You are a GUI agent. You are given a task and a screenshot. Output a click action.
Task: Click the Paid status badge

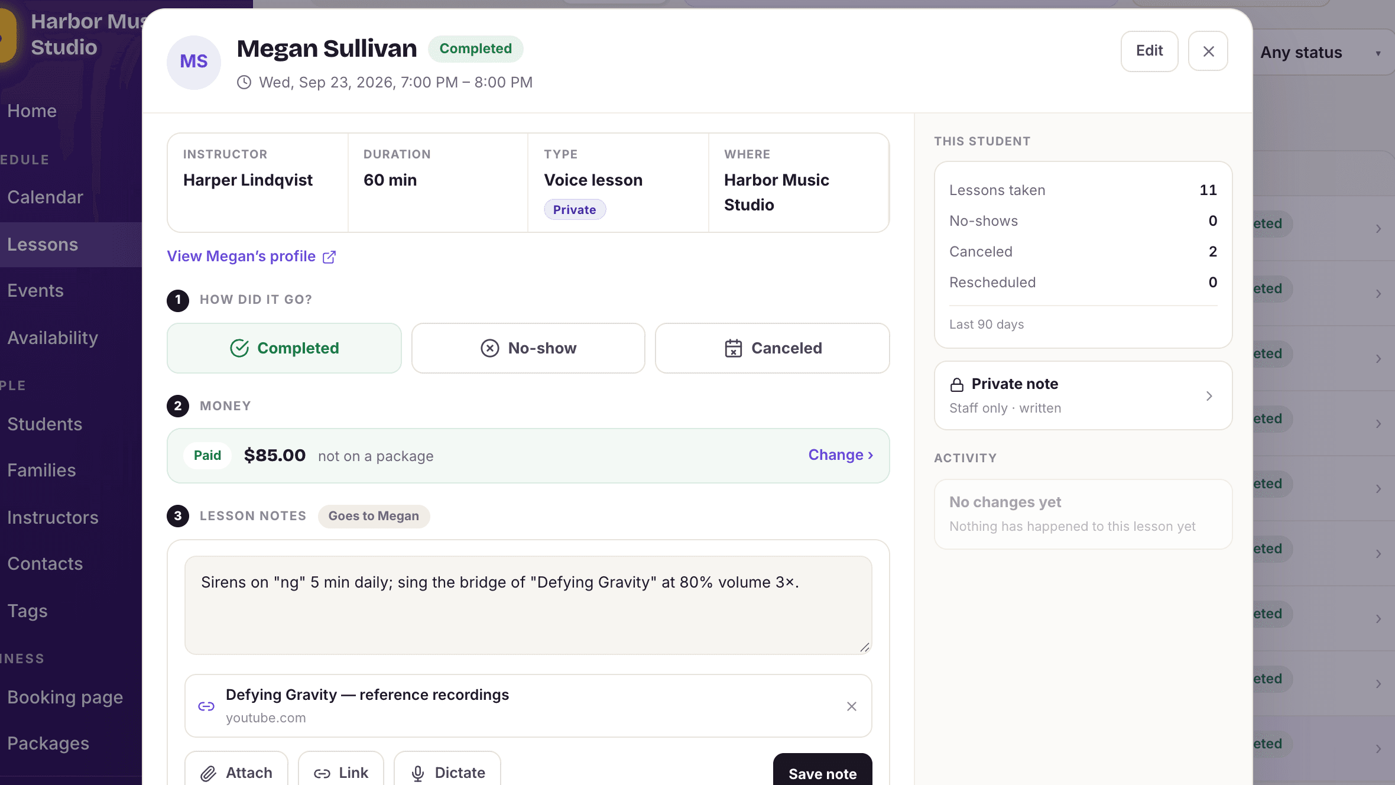coord(207,456)
